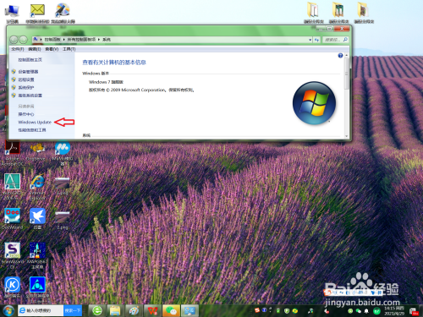Open the goldfish desktop shortcut

pos(37,151)
